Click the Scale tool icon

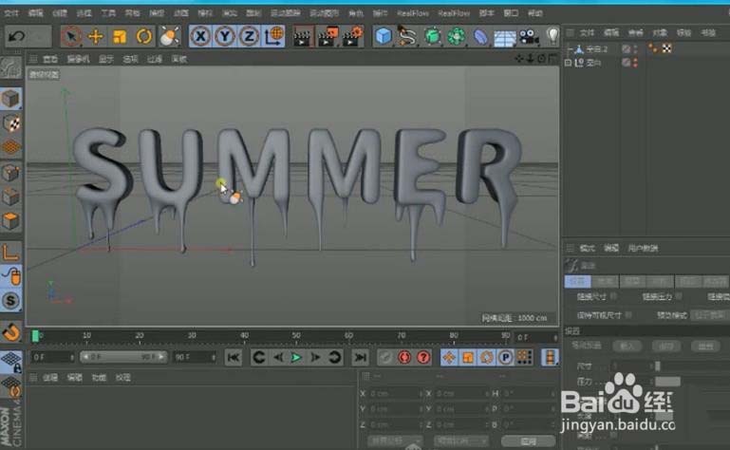[x=120, y=36]
